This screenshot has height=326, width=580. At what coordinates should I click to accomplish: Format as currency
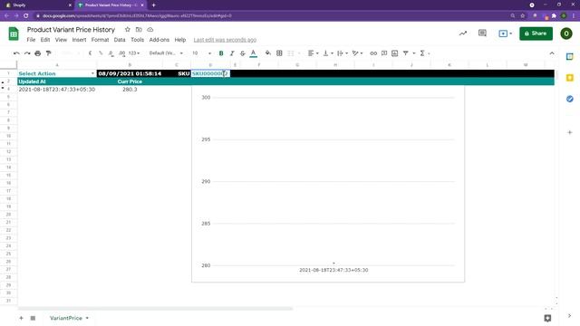pyautogui.click(x=90, y=53)
